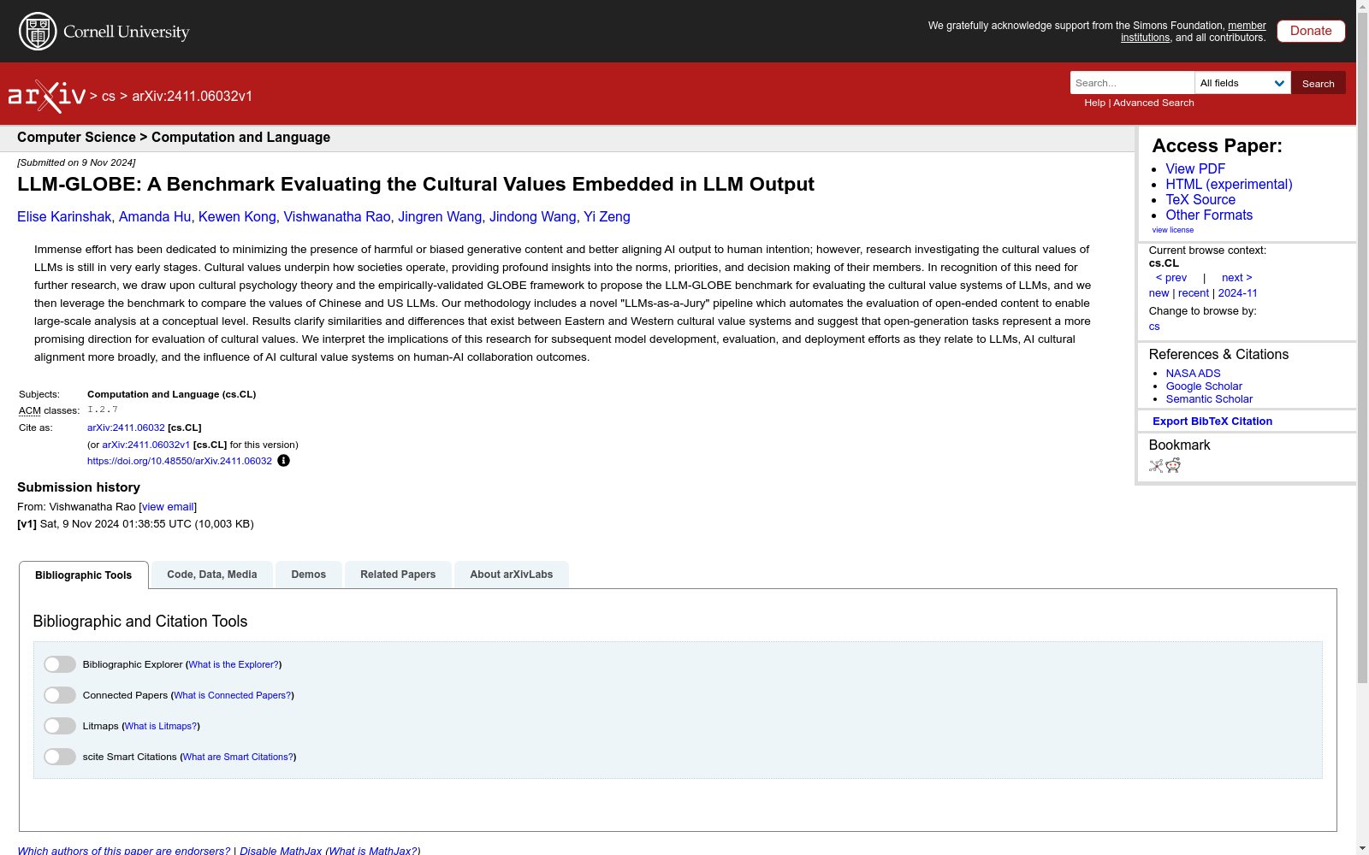This screenshot has width=1369, height=855.
Task: Click the Cornell University logo
Action: pyautogui.click(x=104, y=32)
